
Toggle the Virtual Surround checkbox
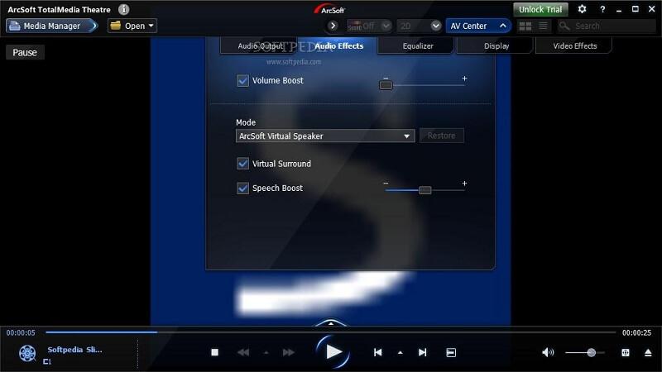[242, 163]
